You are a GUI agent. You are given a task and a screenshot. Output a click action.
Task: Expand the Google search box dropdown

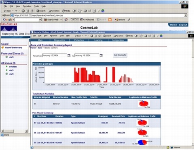pos(40,20)
